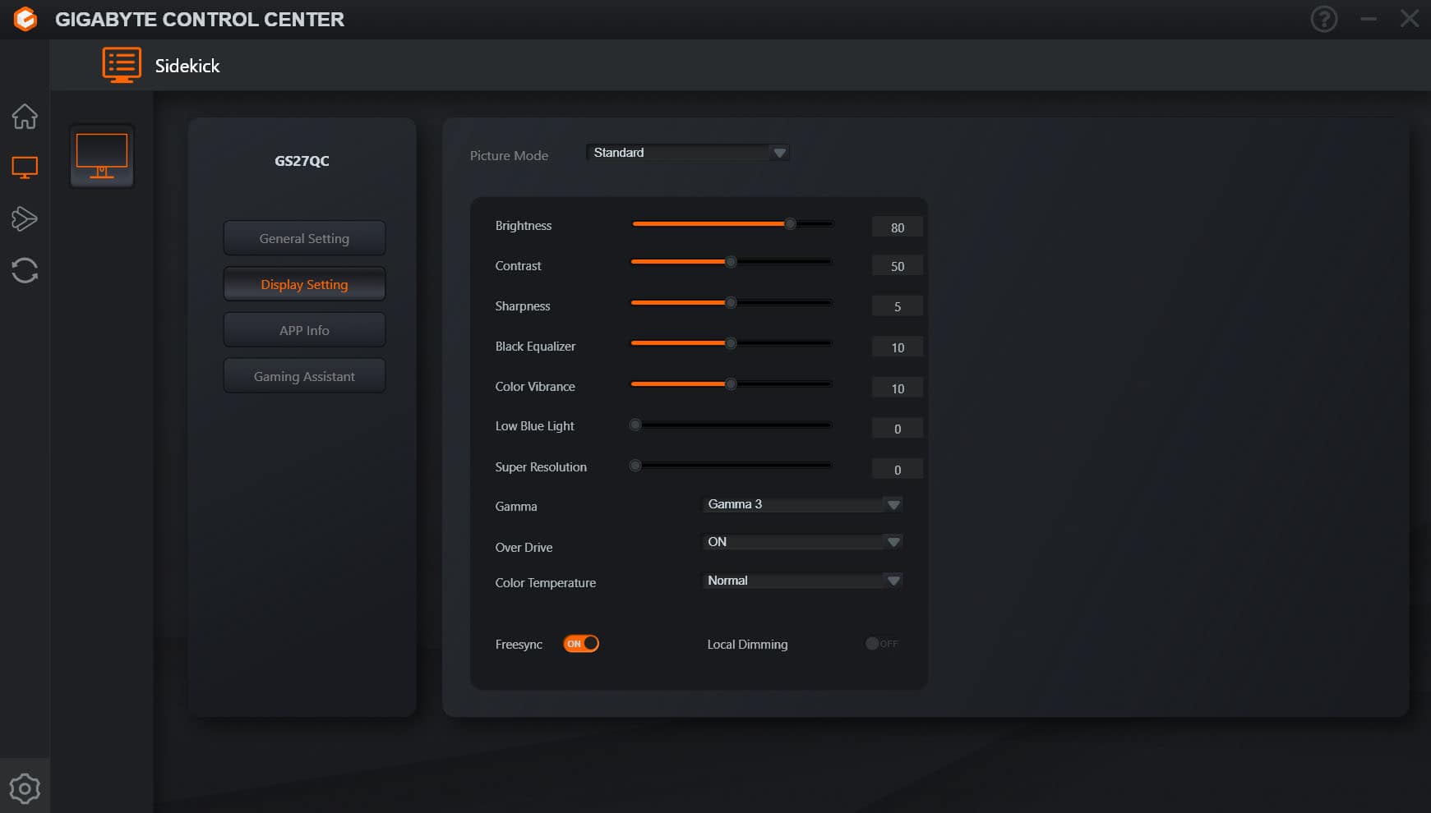The image size is (1431, 813).
Task: Click the Over Drive value field
Action: (801, 542)
